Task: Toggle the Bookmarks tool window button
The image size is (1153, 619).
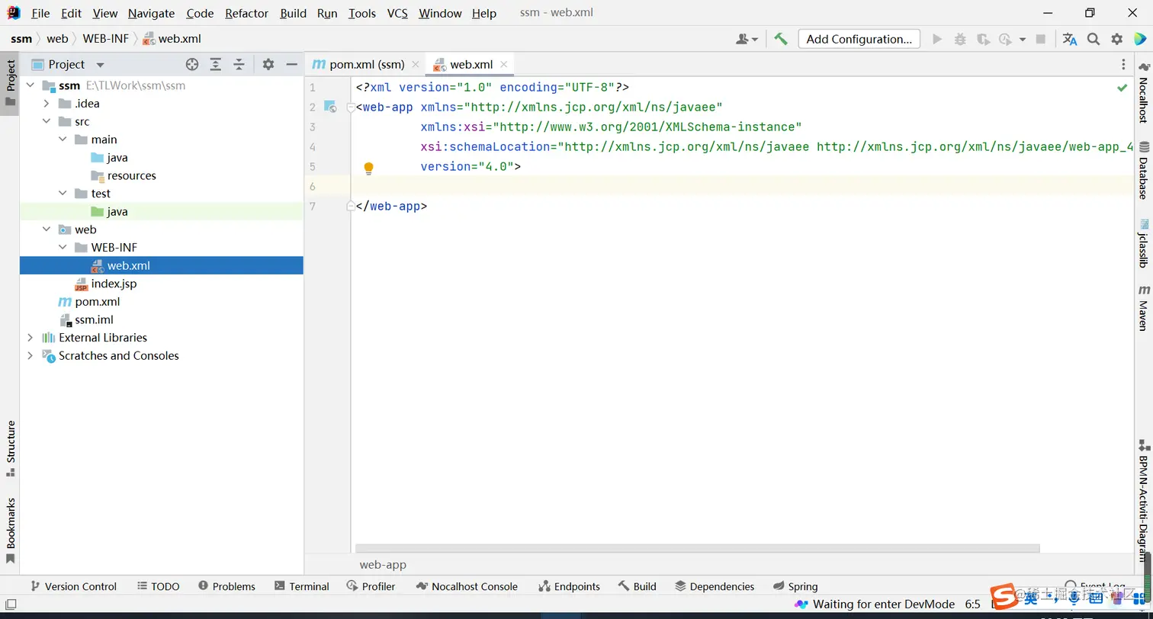Action: pyautogui.click(x=10, y=531)
